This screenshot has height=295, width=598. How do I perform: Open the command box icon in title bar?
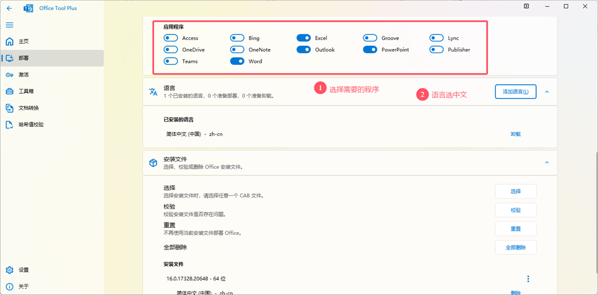pos(526,6)
